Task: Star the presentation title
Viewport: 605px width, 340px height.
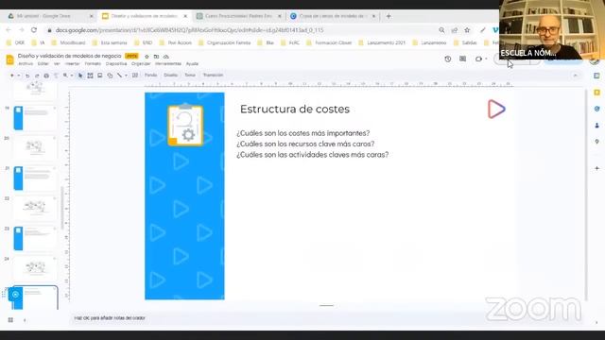Action: pyautogui.click(x=147, y=57)
